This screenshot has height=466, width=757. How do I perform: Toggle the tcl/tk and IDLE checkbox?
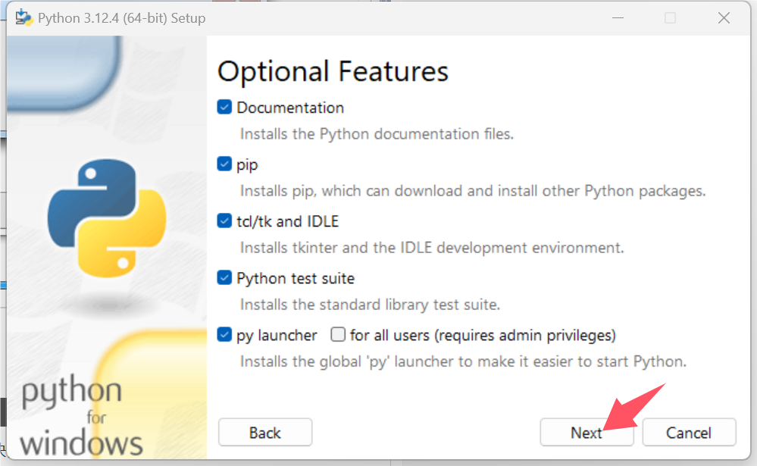point(224,221)
